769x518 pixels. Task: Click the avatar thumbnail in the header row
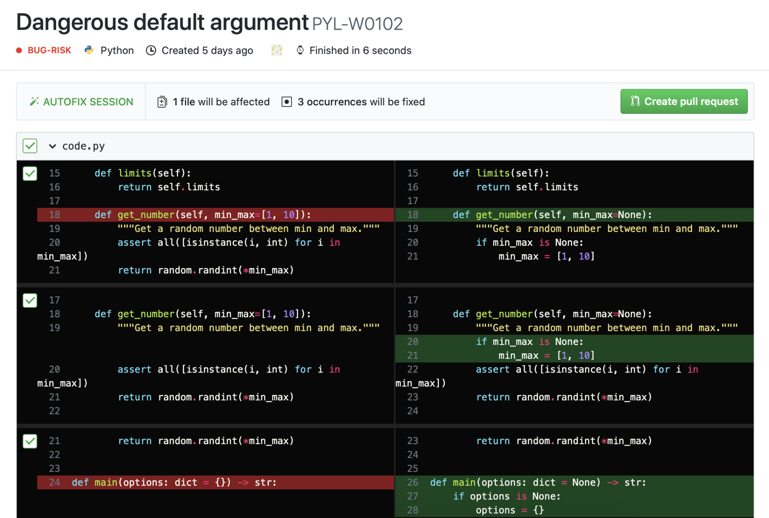pyautogui.click(x=277, y=50)
